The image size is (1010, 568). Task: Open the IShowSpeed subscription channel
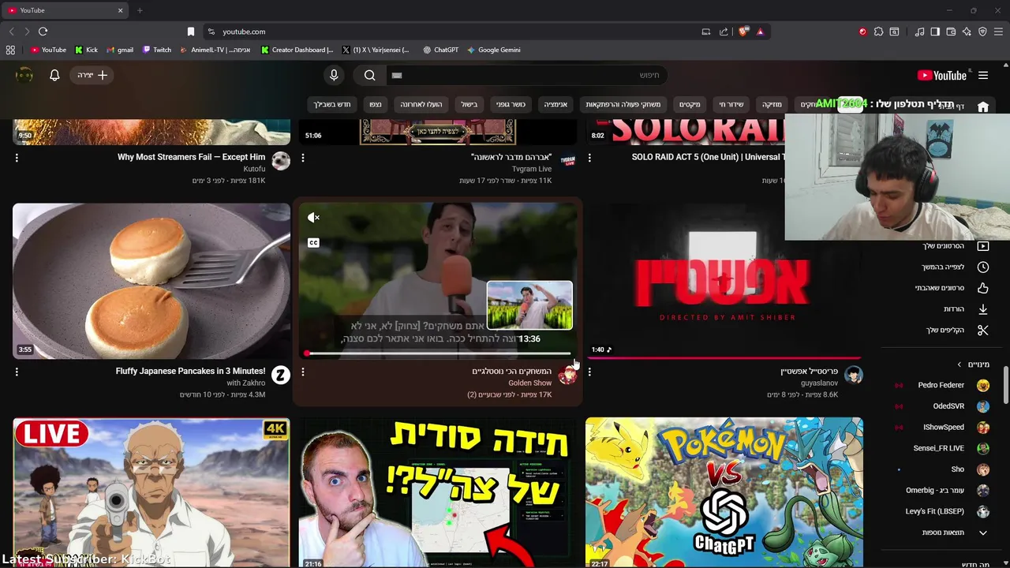point(943,427)
